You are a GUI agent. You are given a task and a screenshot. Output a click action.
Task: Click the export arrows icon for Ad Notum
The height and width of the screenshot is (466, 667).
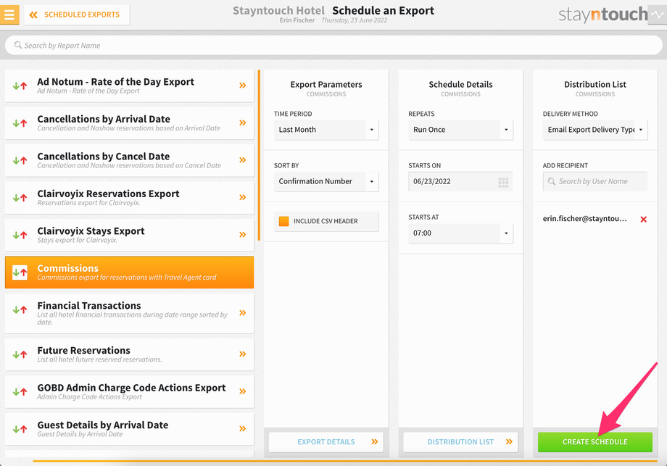click(x=20, y=86)
